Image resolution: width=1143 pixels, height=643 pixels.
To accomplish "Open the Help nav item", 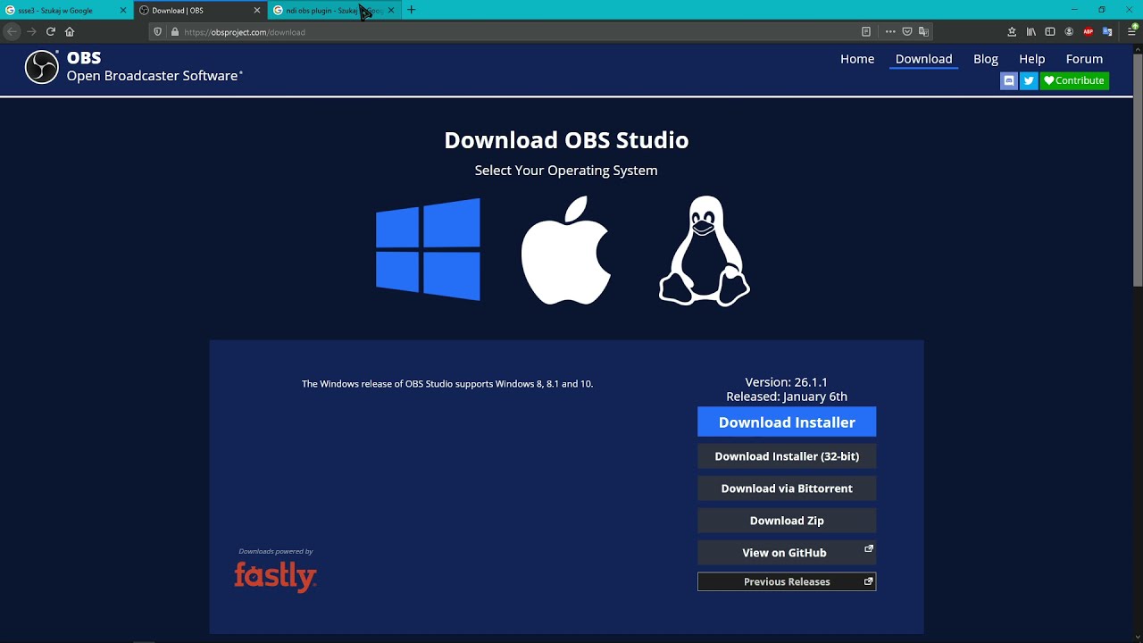I will tap(1032, 59).
